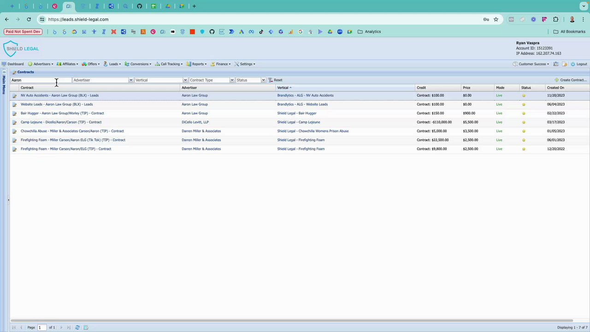Screen dimensions: 590x332
Task: Click the export icon in the paging toolbar
Action: [x=86, y=327]
